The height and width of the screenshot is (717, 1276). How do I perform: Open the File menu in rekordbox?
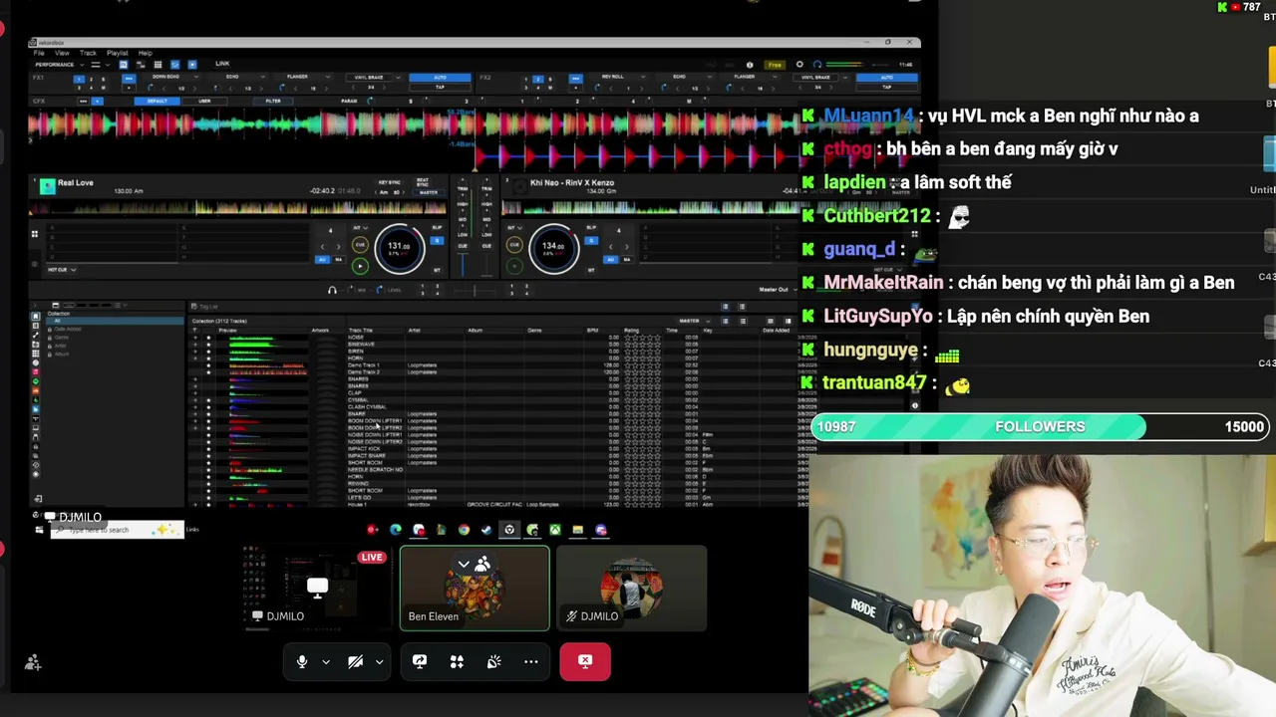39,53
